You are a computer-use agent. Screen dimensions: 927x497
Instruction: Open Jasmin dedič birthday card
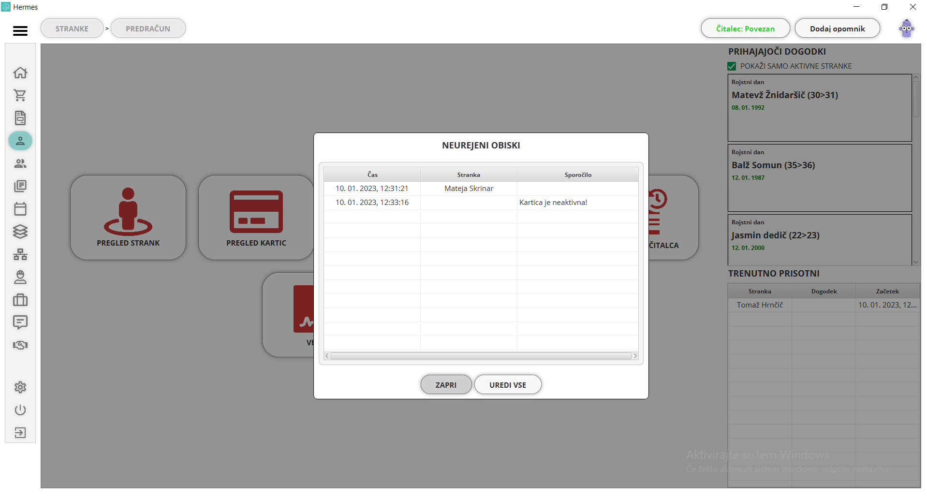click(x=820, y=240)
